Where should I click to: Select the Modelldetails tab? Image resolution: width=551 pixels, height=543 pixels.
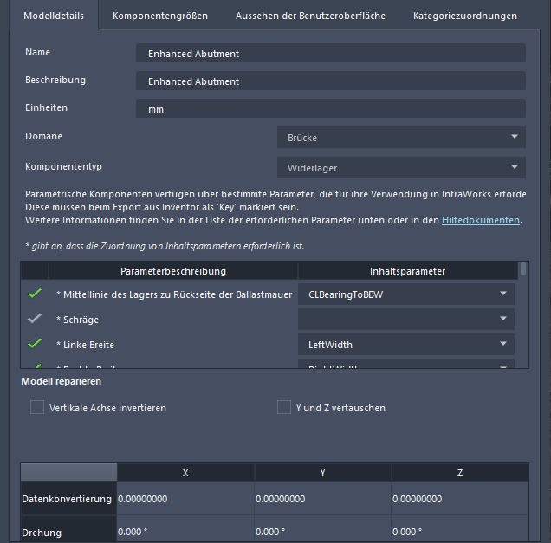click(54, 16)
